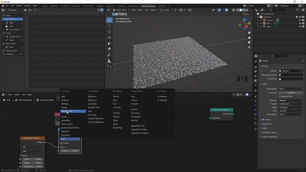Viewport: 306px width, 172px height.
Task: Toggle visibility eye for Grid in outliner
Action: click(300, 23)
